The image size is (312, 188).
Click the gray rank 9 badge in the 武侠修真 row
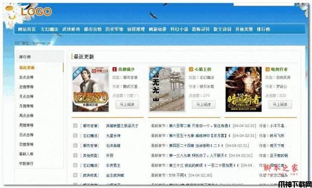(75, 176)
